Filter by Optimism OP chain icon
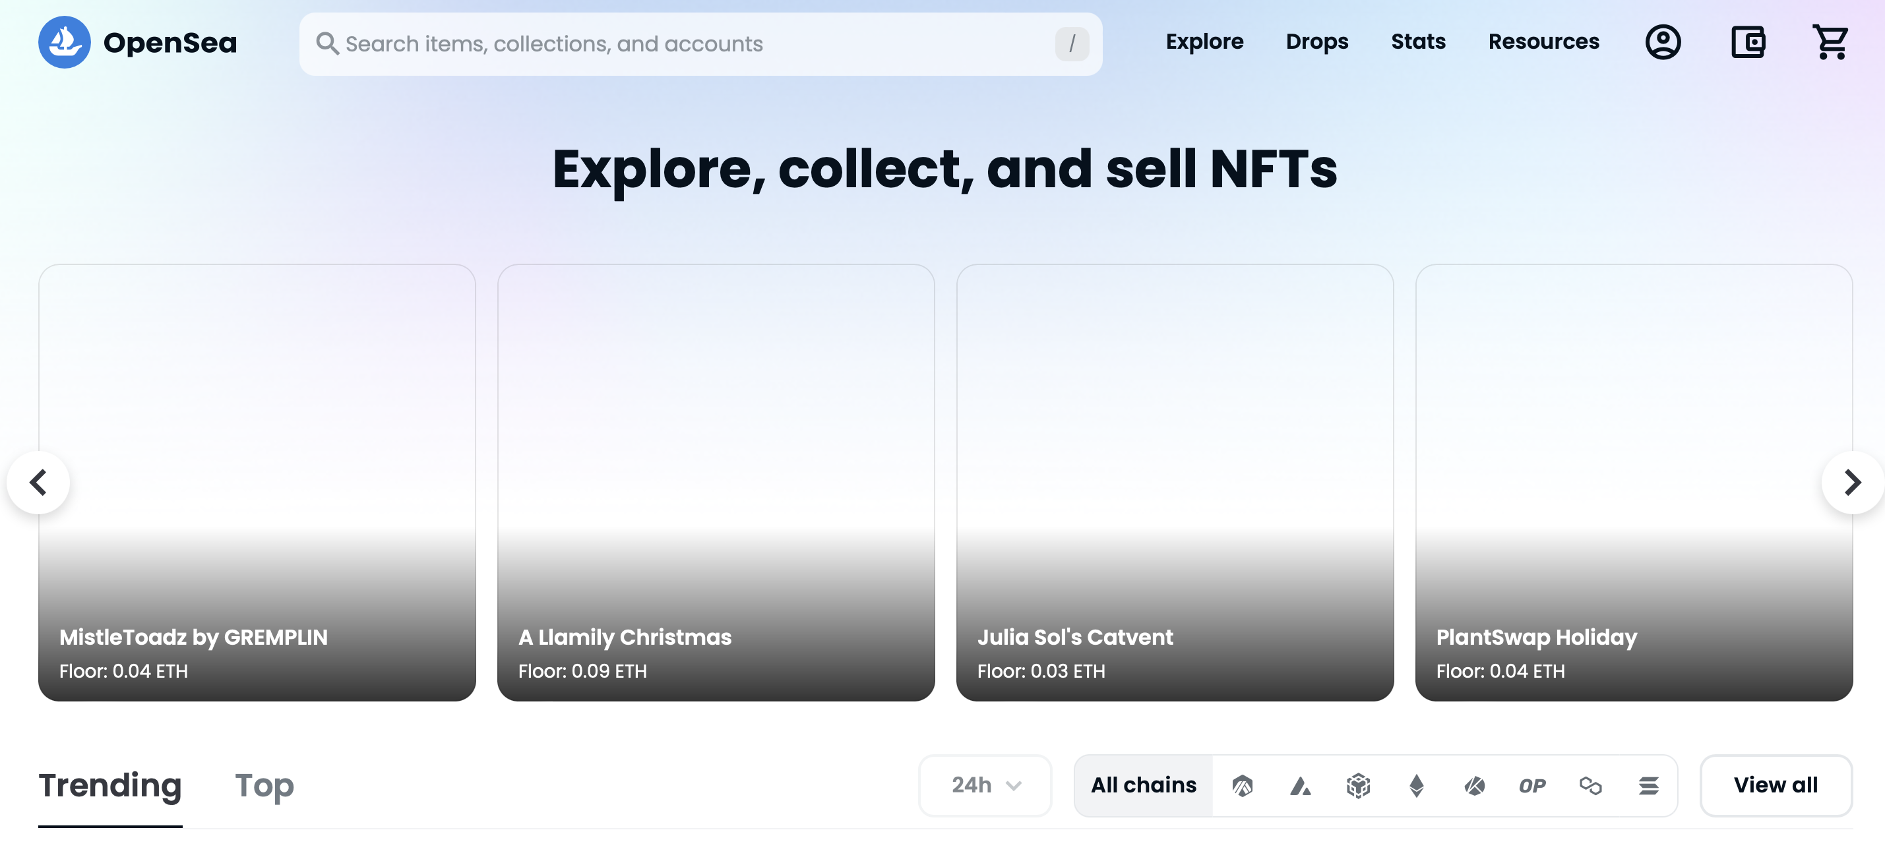This screenshot has width=1885, height=861. point(1531,786)
